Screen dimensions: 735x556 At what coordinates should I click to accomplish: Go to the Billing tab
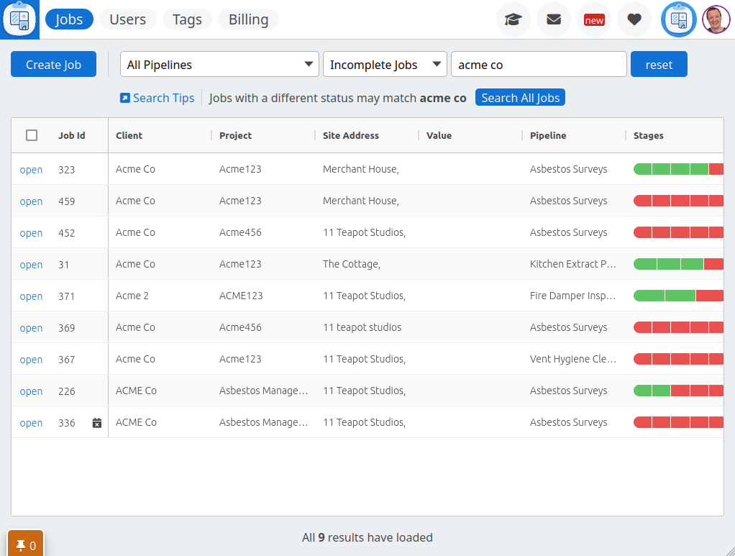248,19
